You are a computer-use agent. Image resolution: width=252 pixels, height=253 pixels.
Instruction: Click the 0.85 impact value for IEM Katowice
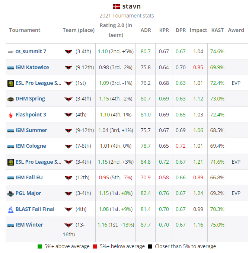pos(198,67)
